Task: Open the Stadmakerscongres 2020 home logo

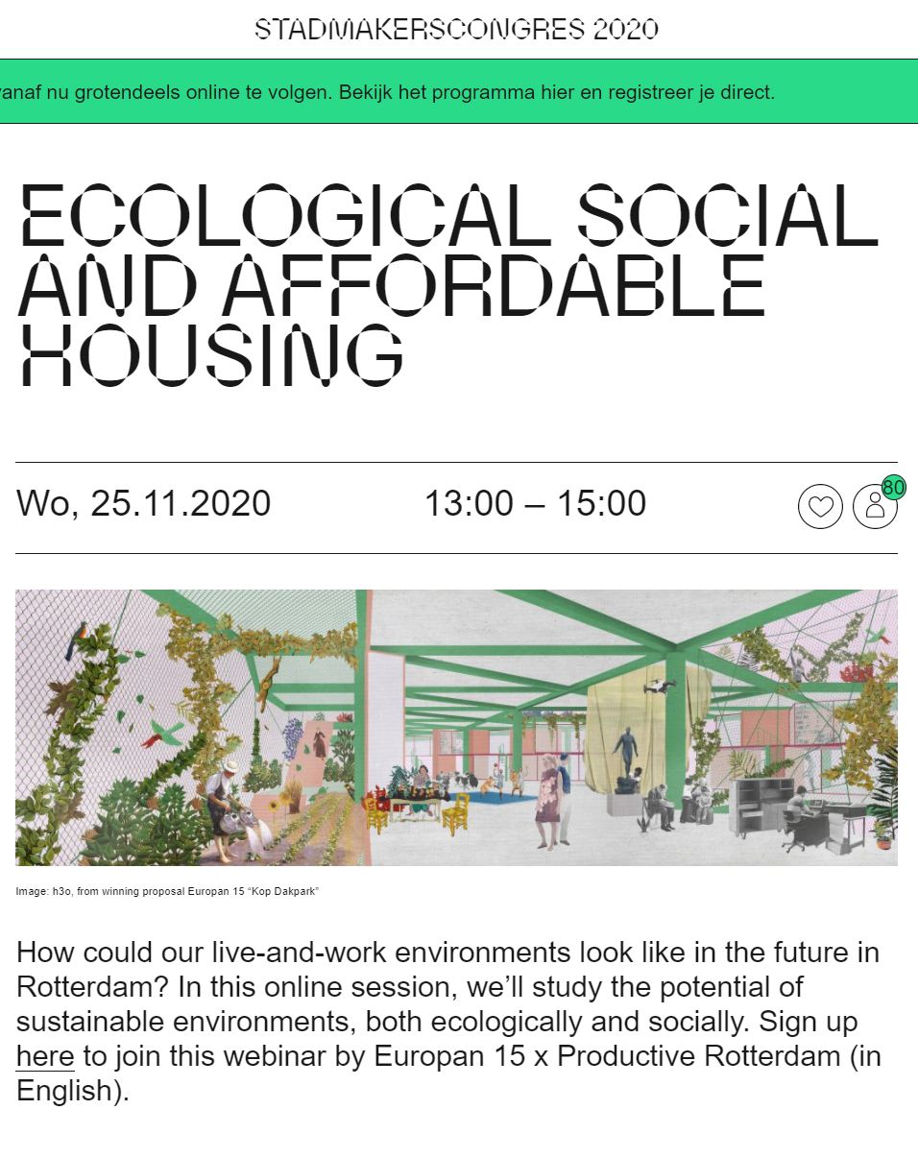Action: (457, 29)
